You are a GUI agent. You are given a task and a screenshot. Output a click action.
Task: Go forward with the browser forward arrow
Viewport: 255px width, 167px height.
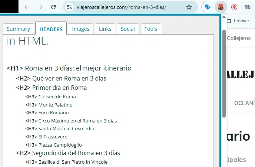[x=40, y=7]
